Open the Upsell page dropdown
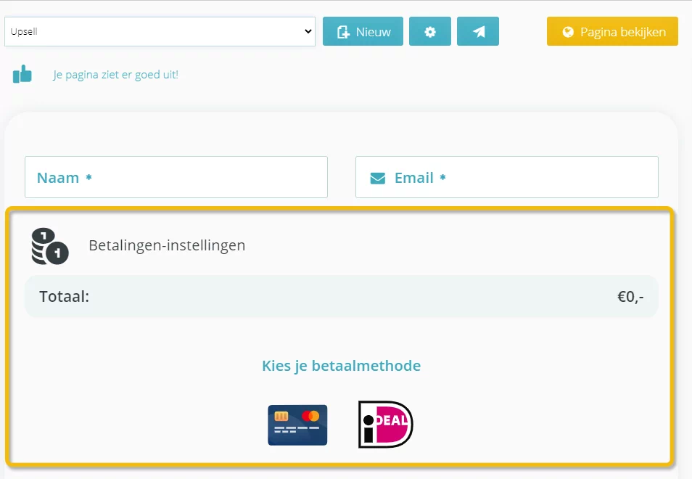 click(x=160, y=31)
